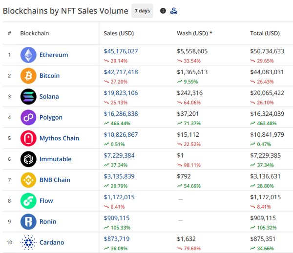Screen dimensions: 293x253
Task: Click the Bitcoin logo icon
Action: click(28, 76)
